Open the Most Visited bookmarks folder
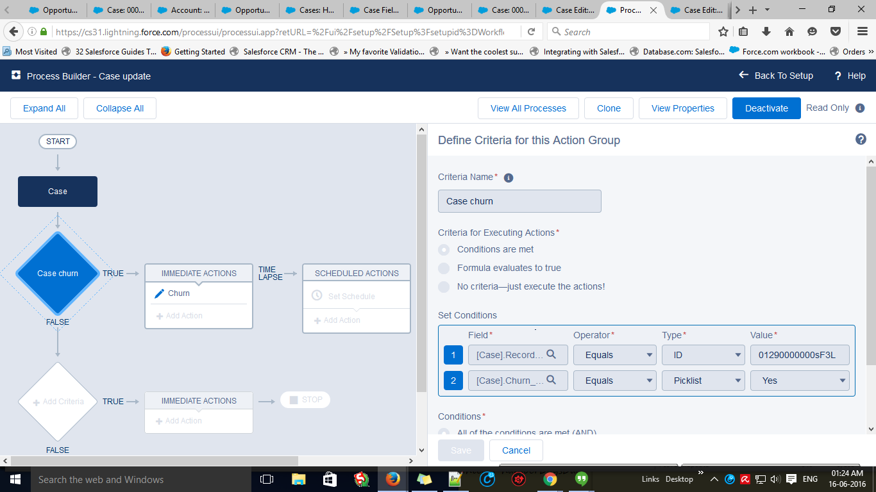 29,52
